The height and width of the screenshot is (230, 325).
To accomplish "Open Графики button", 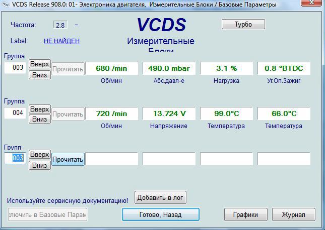I will tap(245, 214).
